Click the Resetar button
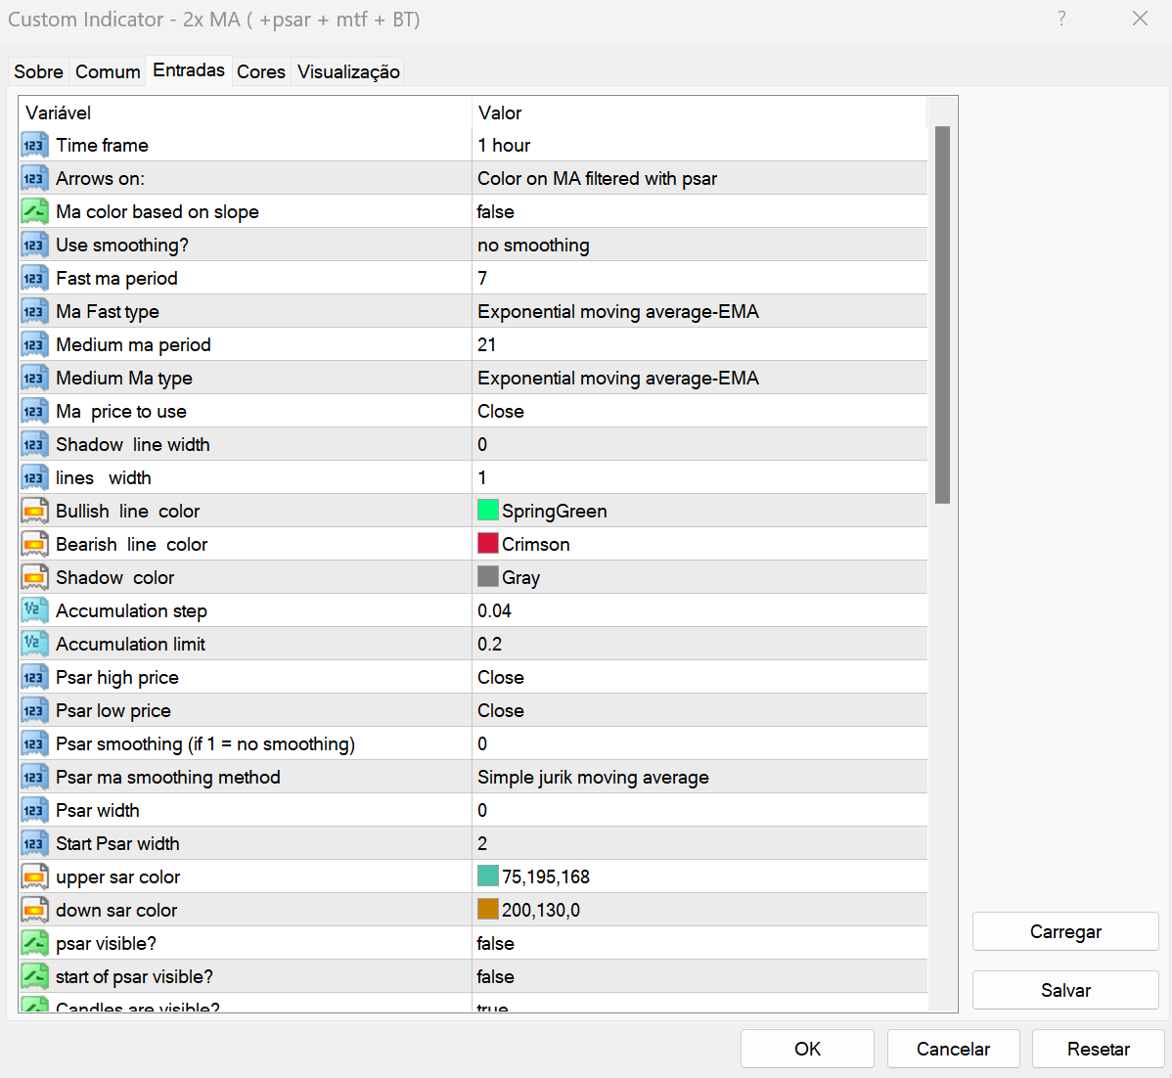1172x1078 pixels. (1098, 1049)
